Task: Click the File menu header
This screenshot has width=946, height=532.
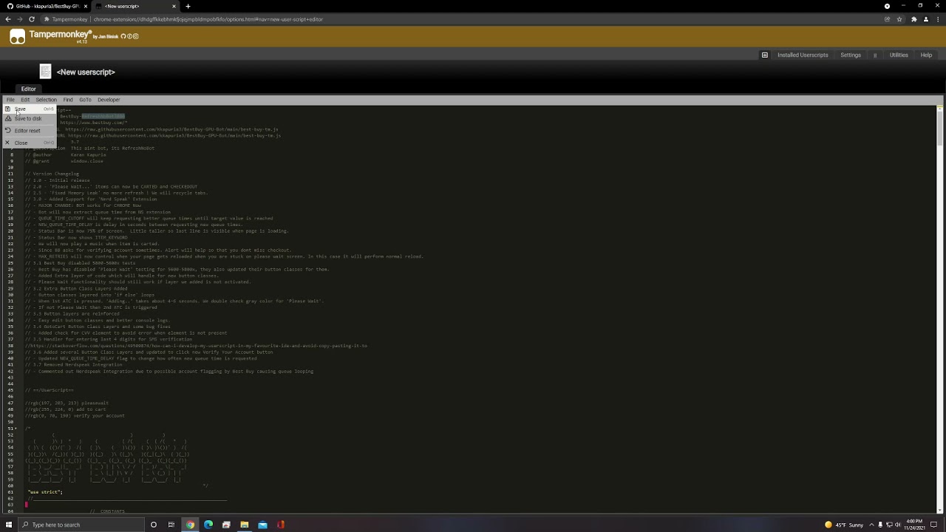Action: tap(10, 100)
